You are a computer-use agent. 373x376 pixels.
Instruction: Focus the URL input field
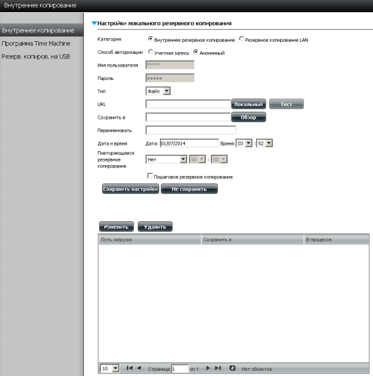[188, 104]
